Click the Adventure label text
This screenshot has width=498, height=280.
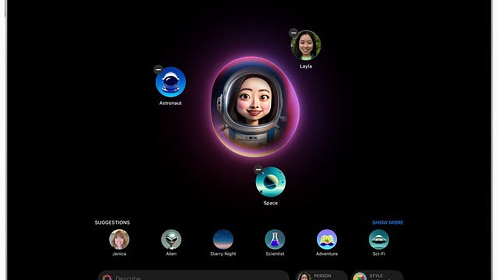[x=327, y=254]
